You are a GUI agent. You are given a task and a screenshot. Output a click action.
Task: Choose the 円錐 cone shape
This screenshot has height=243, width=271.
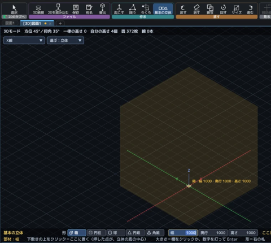(135, 233)
